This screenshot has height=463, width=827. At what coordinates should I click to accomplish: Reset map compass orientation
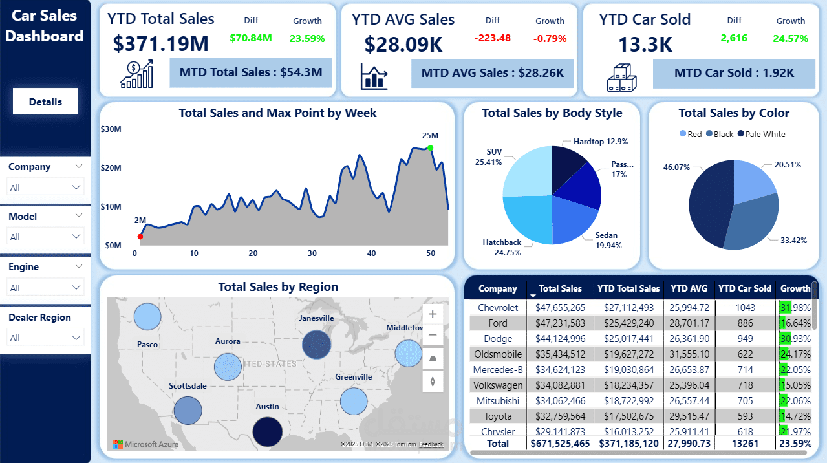[x=433, y=381]
